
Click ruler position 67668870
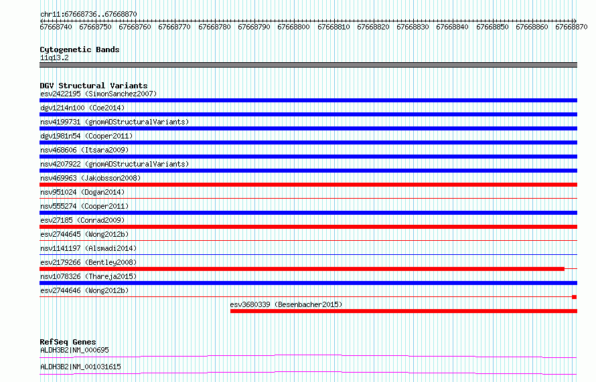[x=571, y=27]
